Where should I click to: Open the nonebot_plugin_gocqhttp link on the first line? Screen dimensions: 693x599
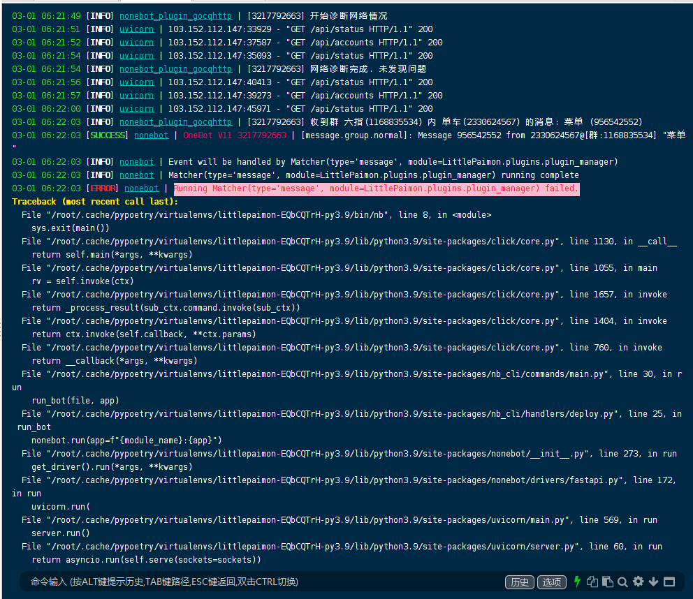pyautogui.click(x=175, y=15)
